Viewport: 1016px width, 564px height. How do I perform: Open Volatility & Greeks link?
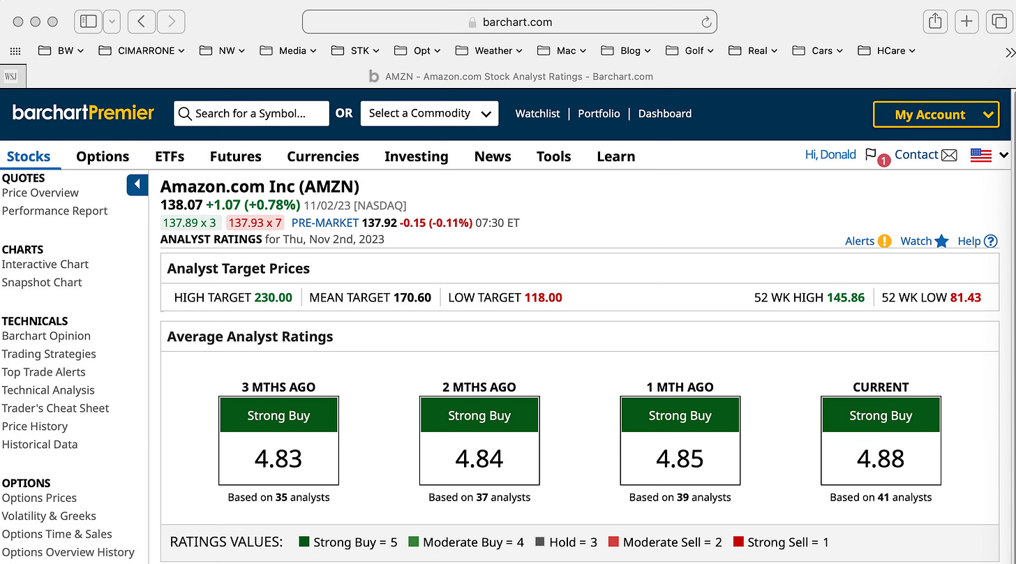(x=49, y=516)
